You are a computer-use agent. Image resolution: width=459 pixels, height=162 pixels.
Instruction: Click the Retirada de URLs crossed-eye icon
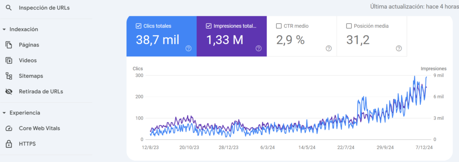tap(9, 92)
